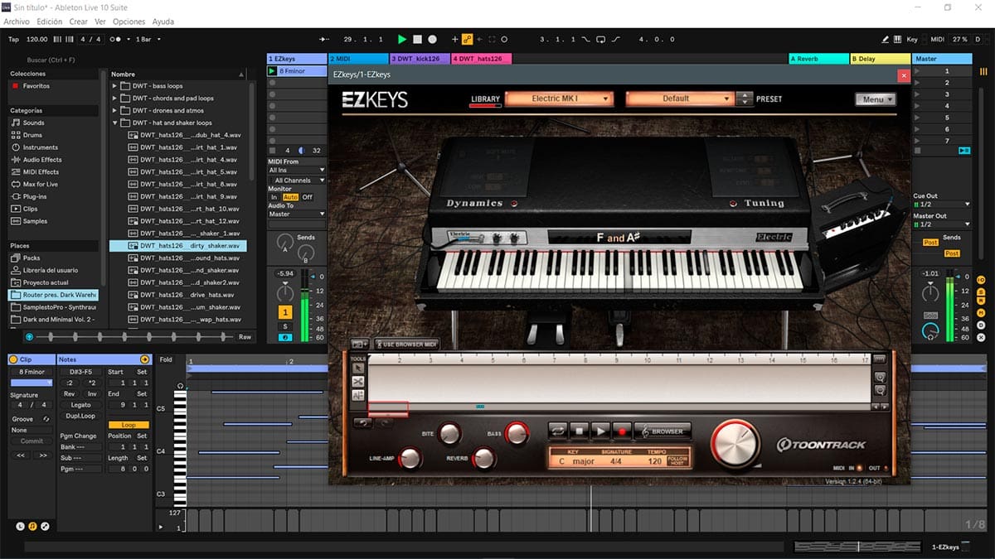The height and width of the screenshot is (559, 995).
Task: Click the Legato button in Notes
Action: (x=80, y=405)
